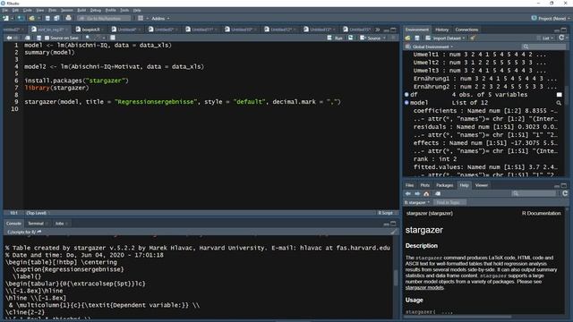Click the Create Project icon
Screen dimensions: 573x322
click(21, 18)
